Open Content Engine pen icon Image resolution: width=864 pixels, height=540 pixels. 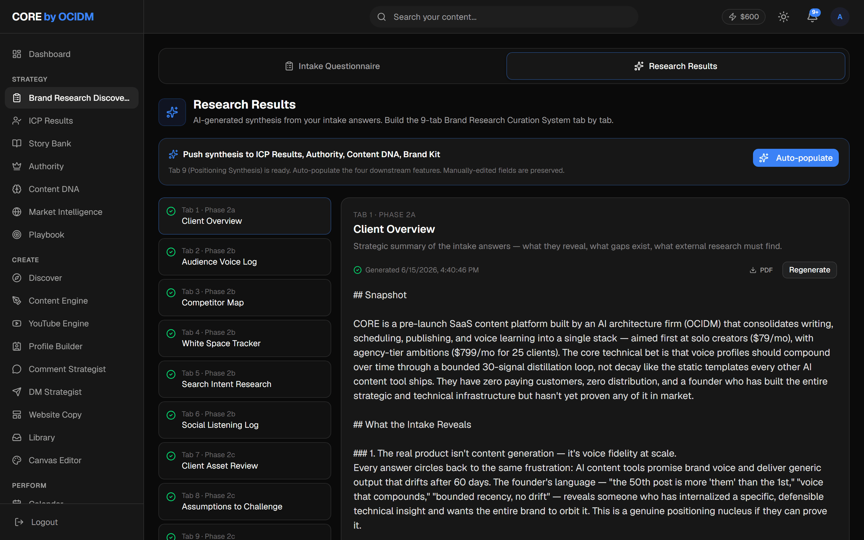17,301
